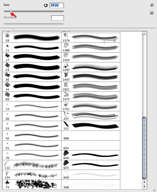This screenshot has width=157, height=192.
Task: Select the star brush 14
Action: click(x=32, y=106)
